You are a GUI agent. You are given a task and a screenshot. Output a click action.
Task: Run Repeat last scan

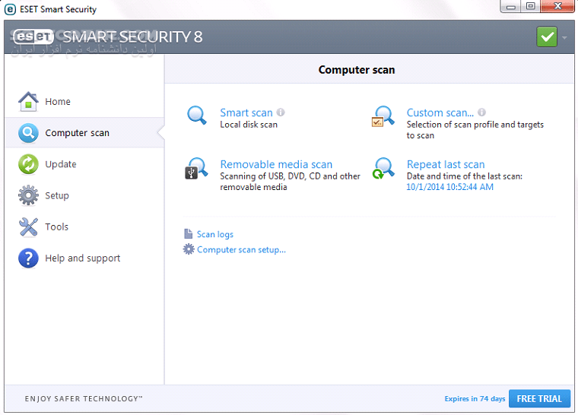coord(446,164)
